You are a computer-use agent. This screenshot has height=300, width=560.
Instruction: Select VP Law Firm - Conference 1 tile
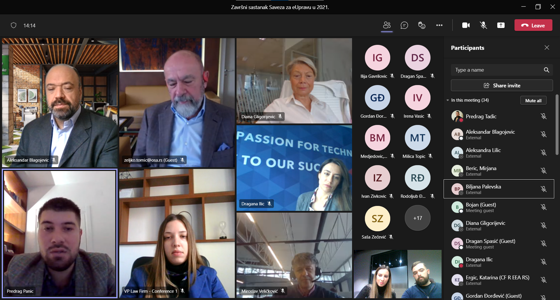(177, 234)
